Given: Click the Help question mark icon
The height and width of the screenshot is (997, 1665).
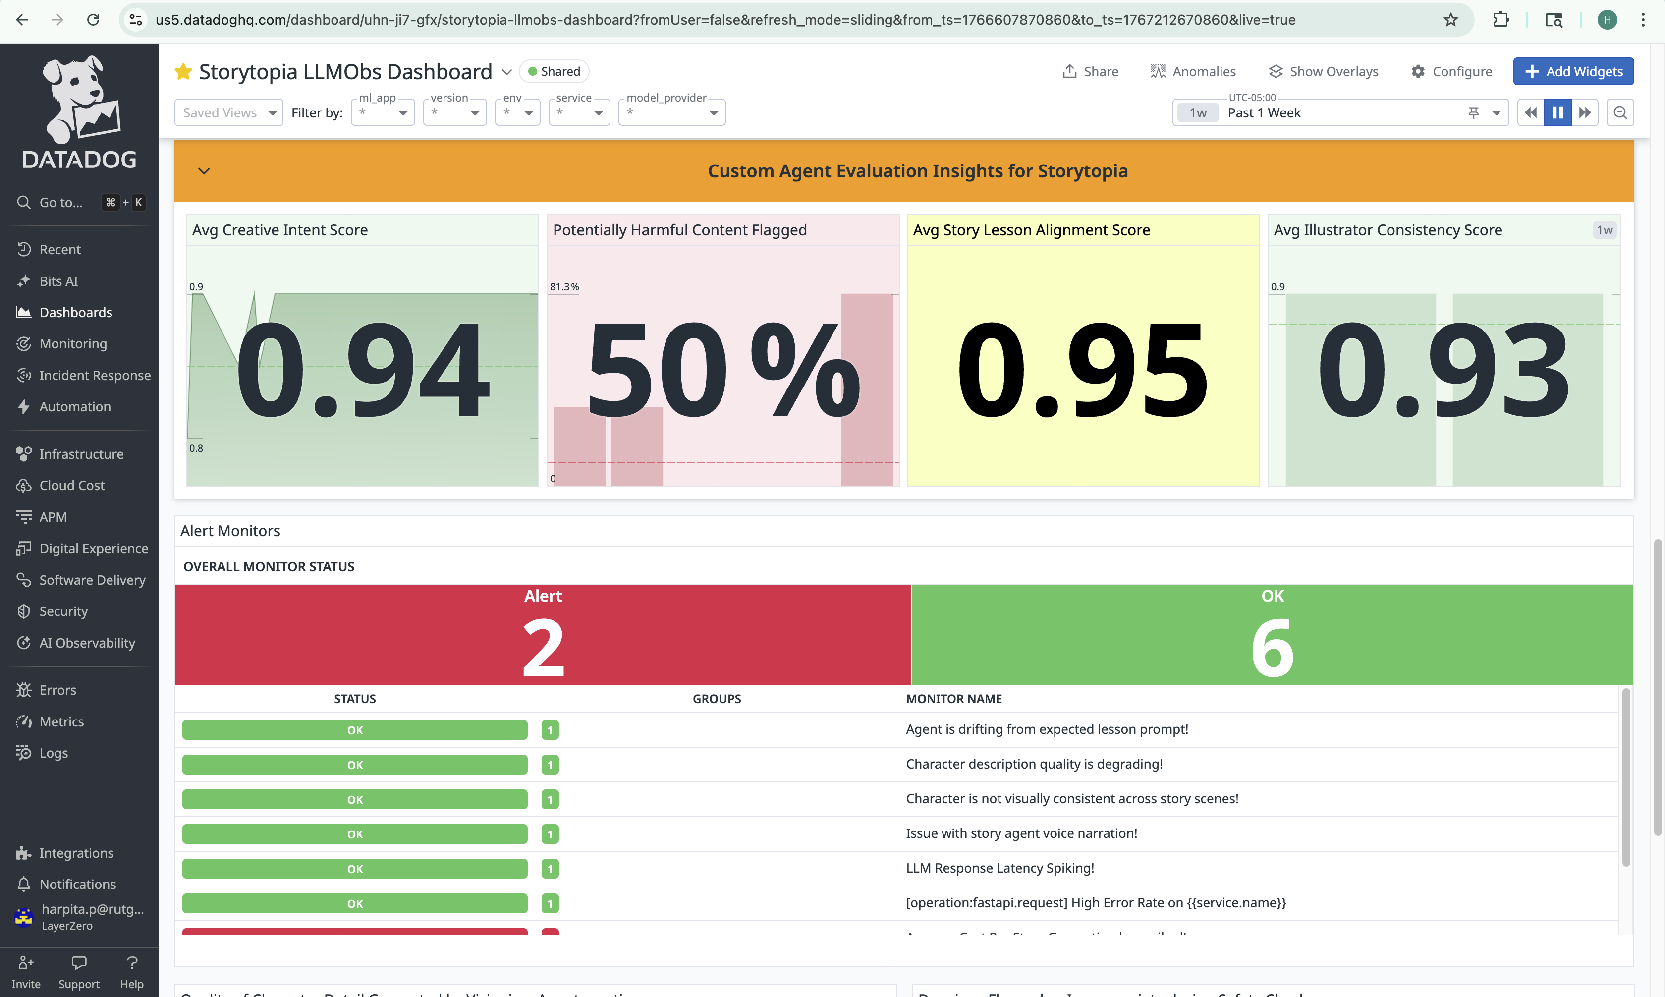Looking at the screenshot, I should [x=132, y=962].
